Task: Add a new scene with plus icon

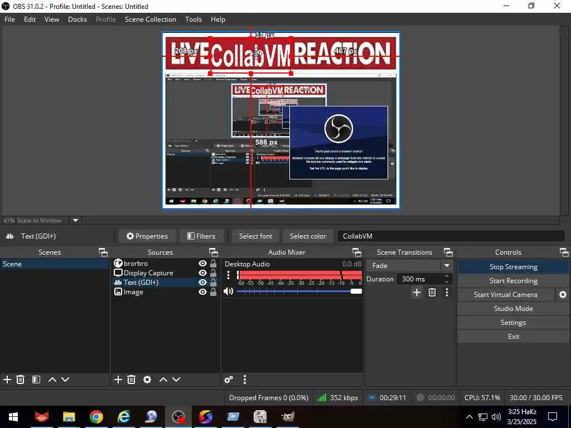Action: pyautogui.click(x=7, y=380)
